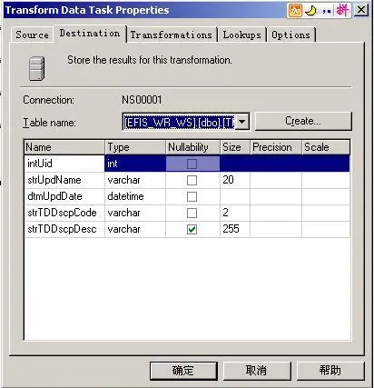Click the Table name text field

pyautogui.click(x=179, y=122)
